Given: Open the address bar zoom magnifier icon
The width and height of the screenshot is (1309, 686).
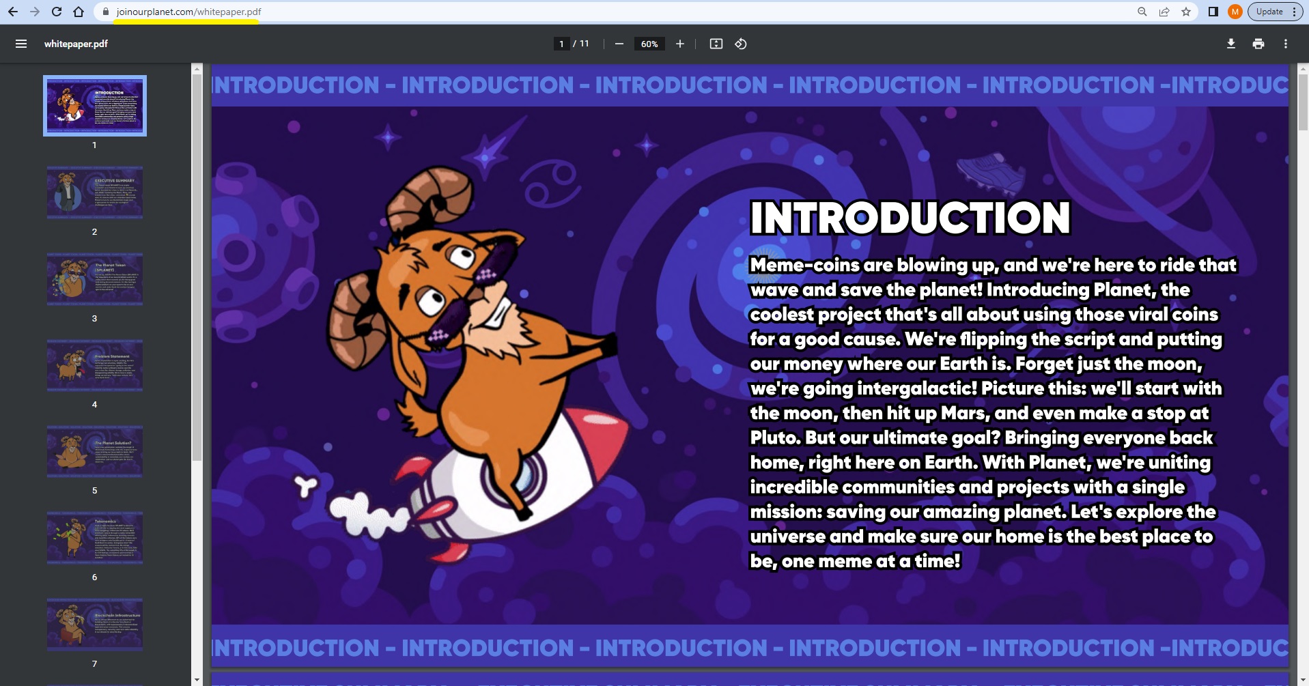Looking at the screenshot, I should click(x=1142, y=12).
